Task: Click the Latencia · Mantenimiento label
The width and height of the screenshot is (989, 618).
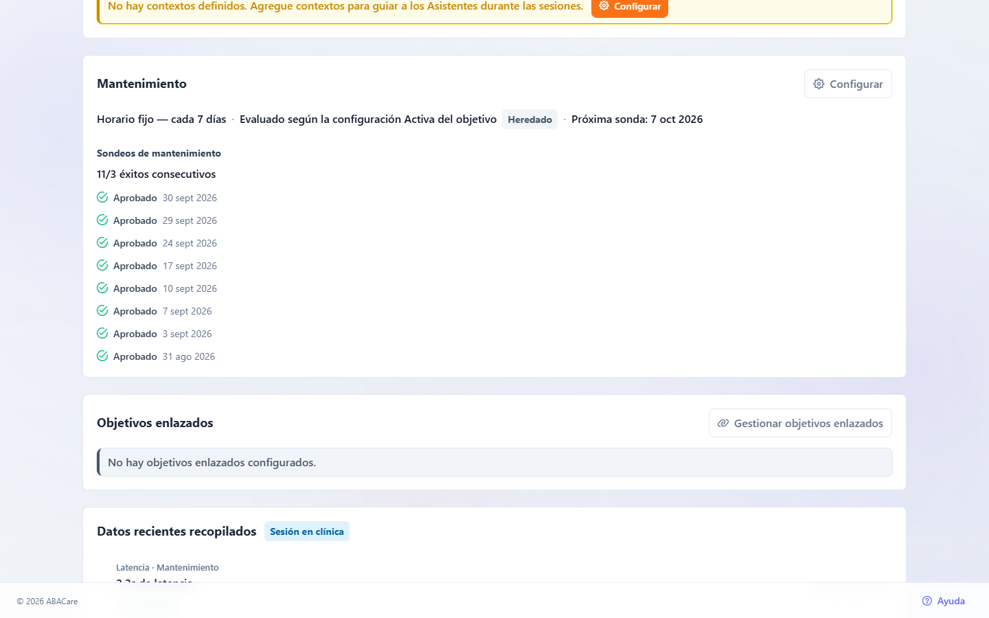Action: 168,568
